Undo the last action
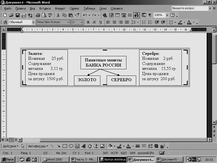This screenshot has width=217, height=163. [85, 15]
